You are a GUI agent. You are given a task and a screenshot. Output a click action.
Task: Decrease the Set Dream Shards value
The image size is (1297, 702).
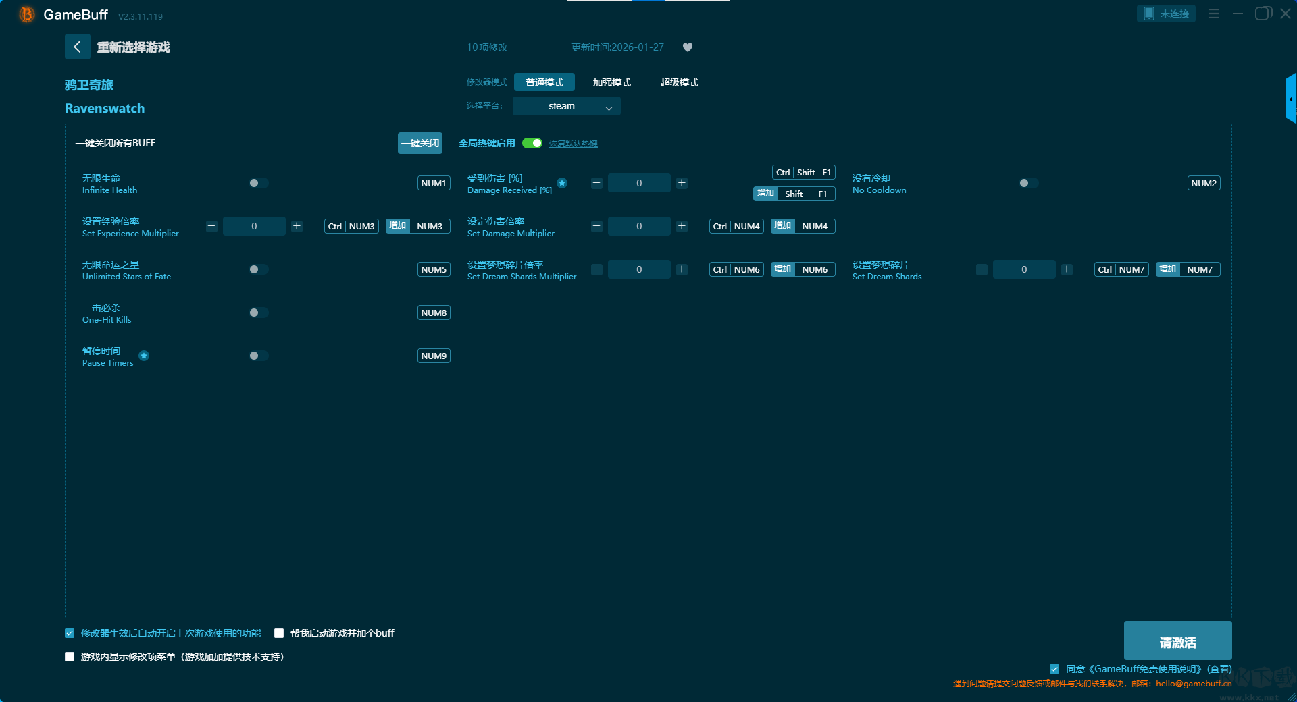coord(982,269)
